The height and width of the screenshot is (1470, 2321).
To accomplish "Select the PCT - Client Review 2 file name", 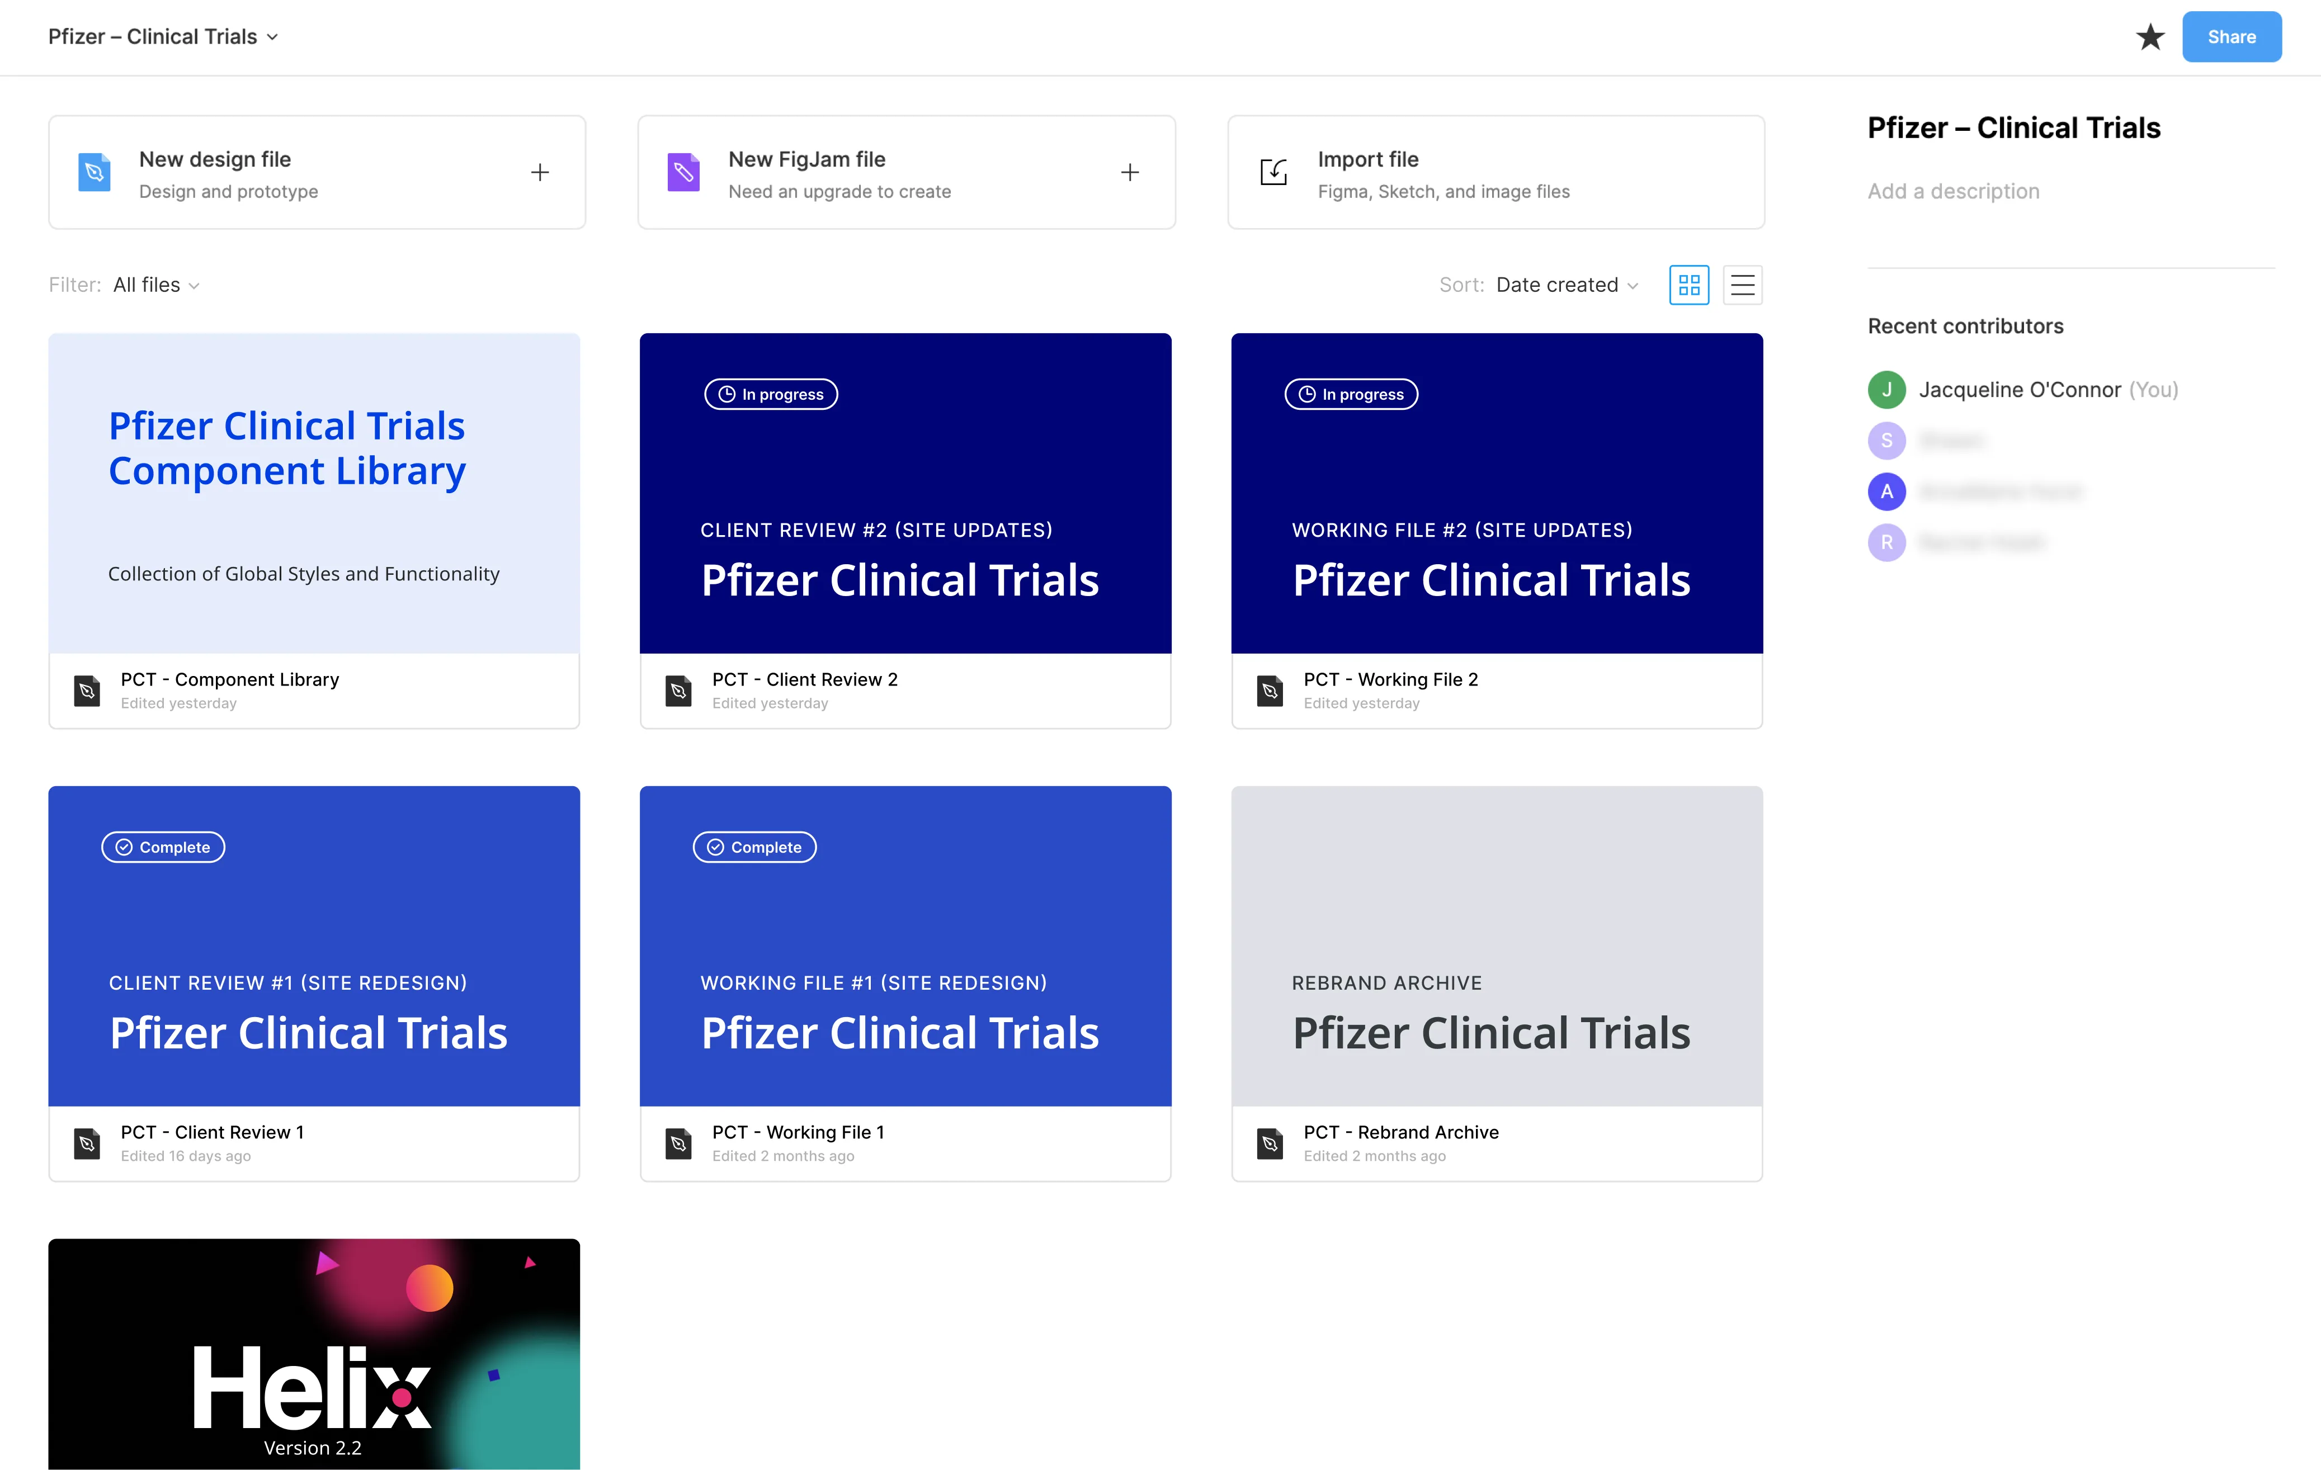I will point(805,679).
